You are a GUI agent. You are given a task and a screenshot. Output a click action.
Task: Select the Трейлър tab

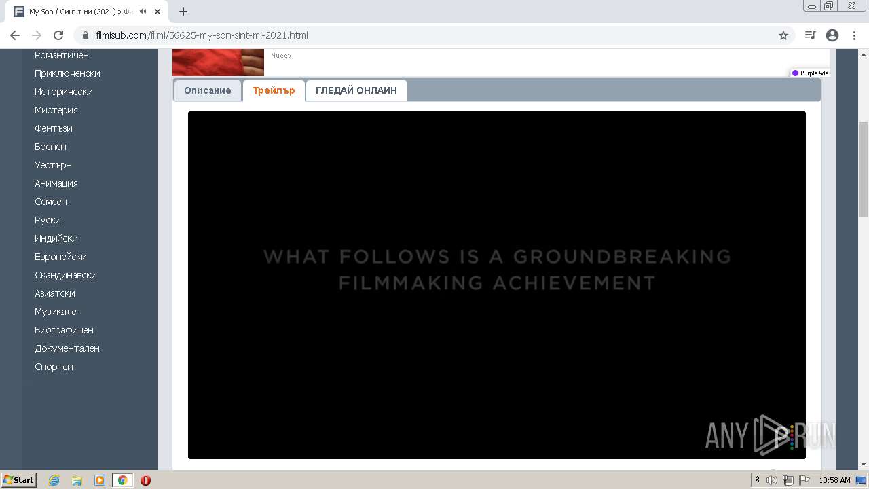(274, 90)
